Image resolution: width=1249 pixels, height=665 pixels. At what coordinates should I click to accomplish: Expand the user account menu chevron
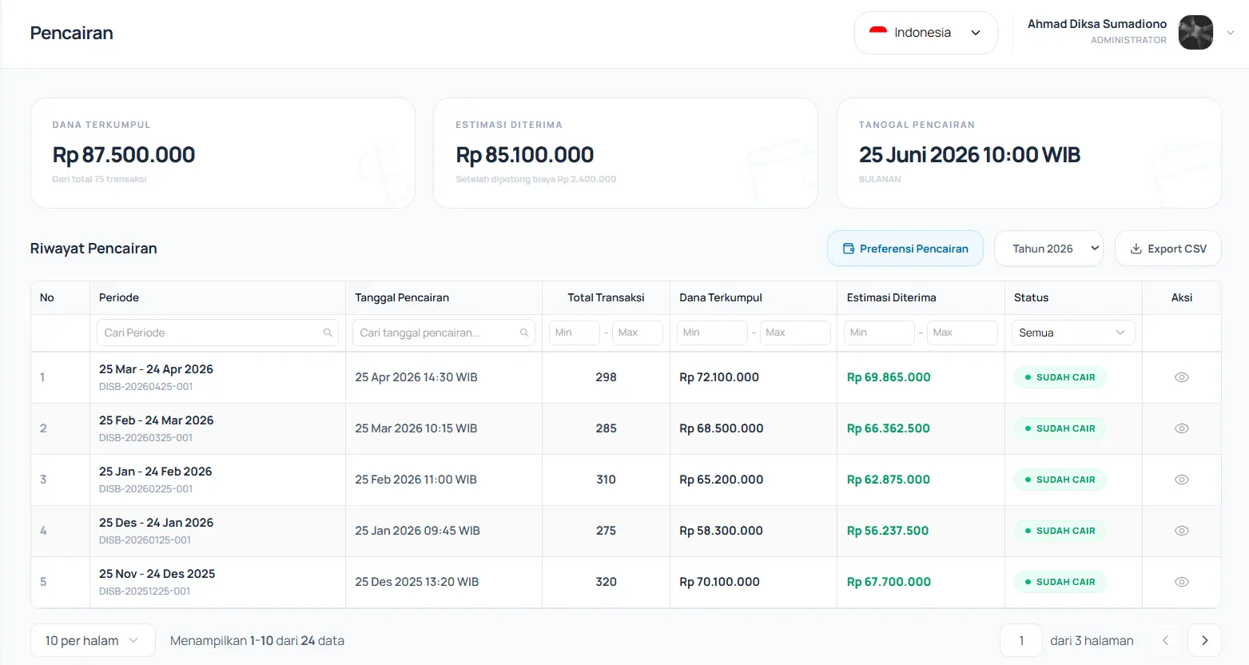point(1231,33)
